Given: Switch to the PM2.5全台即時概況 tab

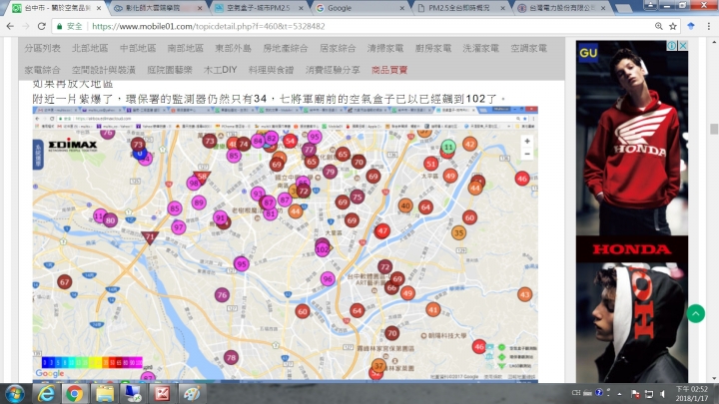Looking at the screenshot, I should coord(460,8).
